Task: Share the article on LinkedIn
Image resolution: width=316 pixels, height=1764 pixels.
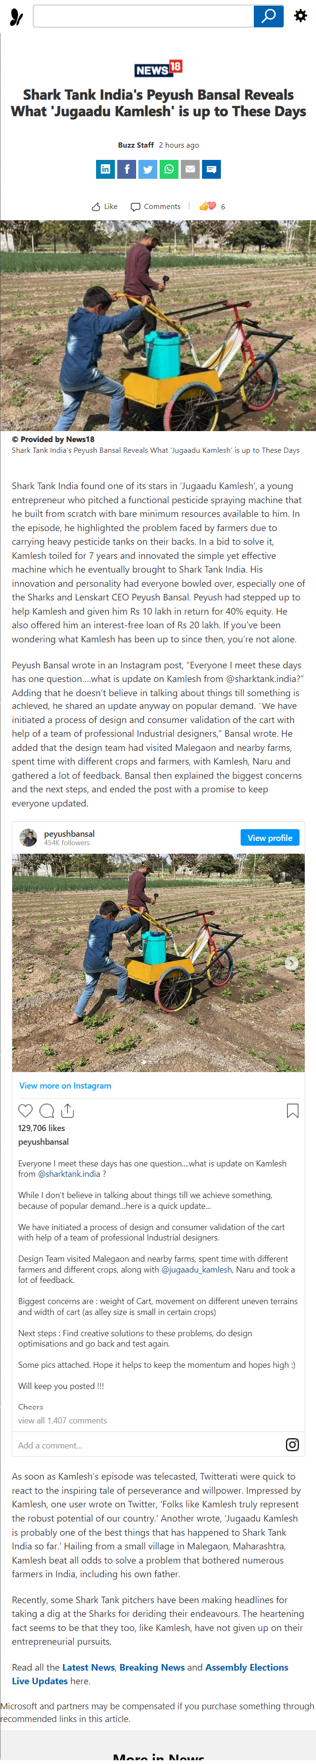Action: [105, 169]
